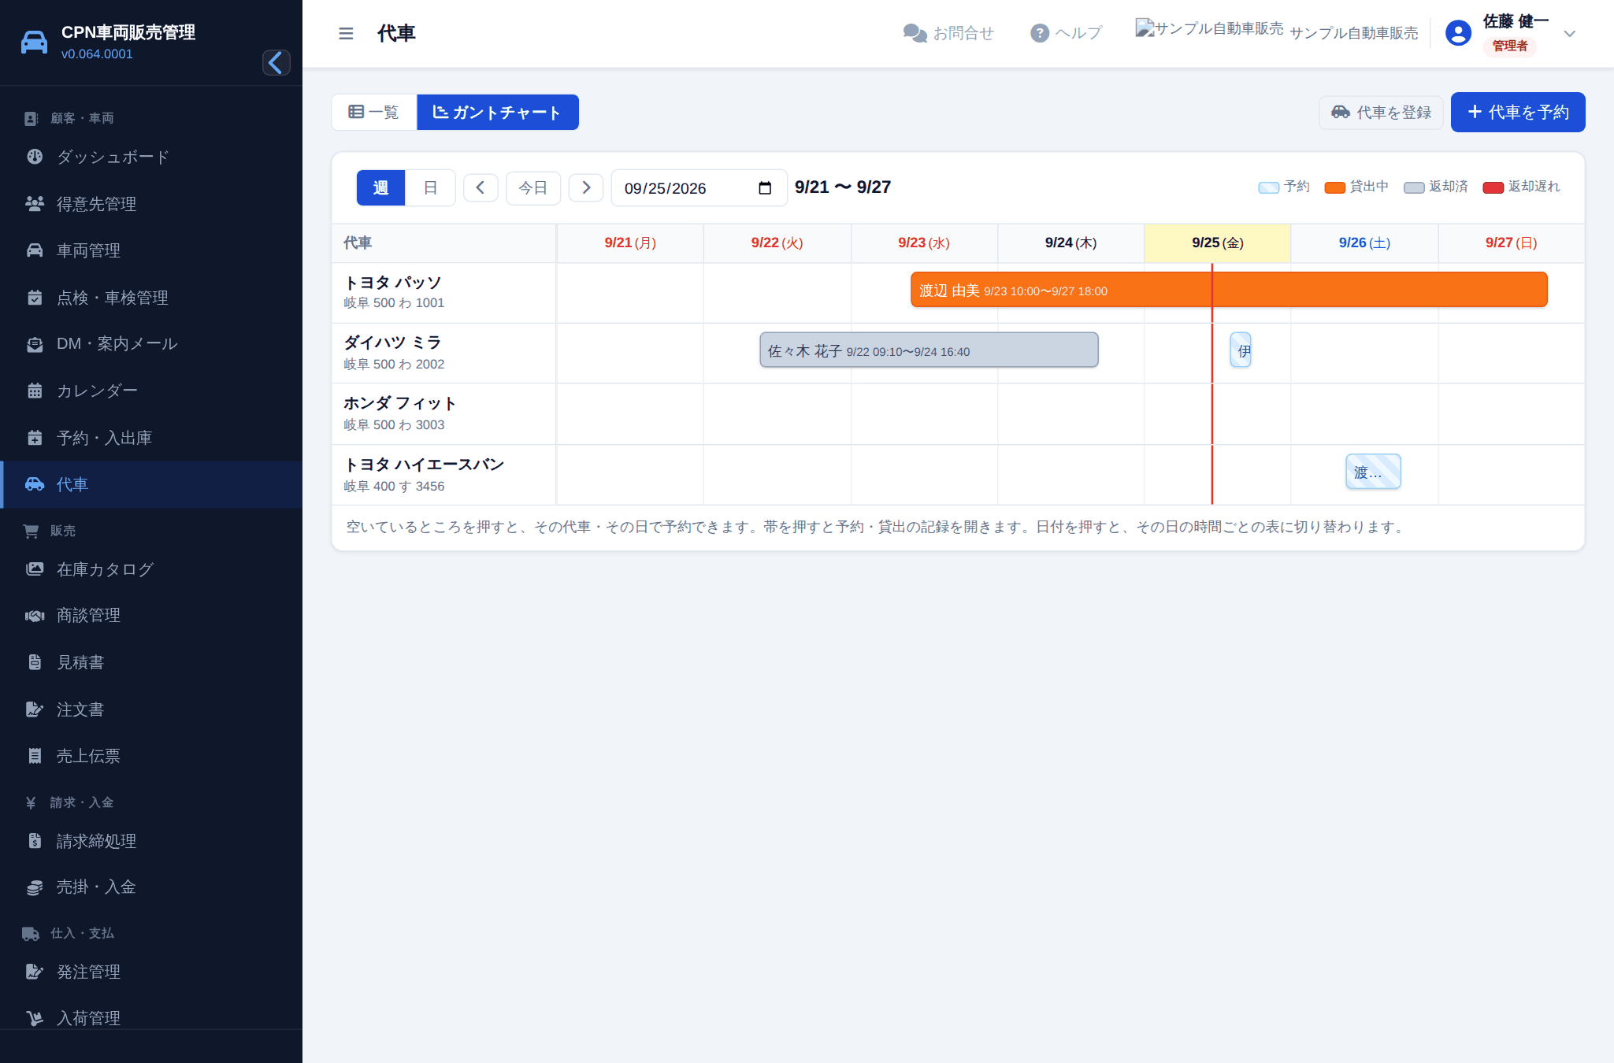This screenshot has width=1614, height=1063.
Task: Open 車両管理 from the sidebar
Action: [x=151, y=250]
